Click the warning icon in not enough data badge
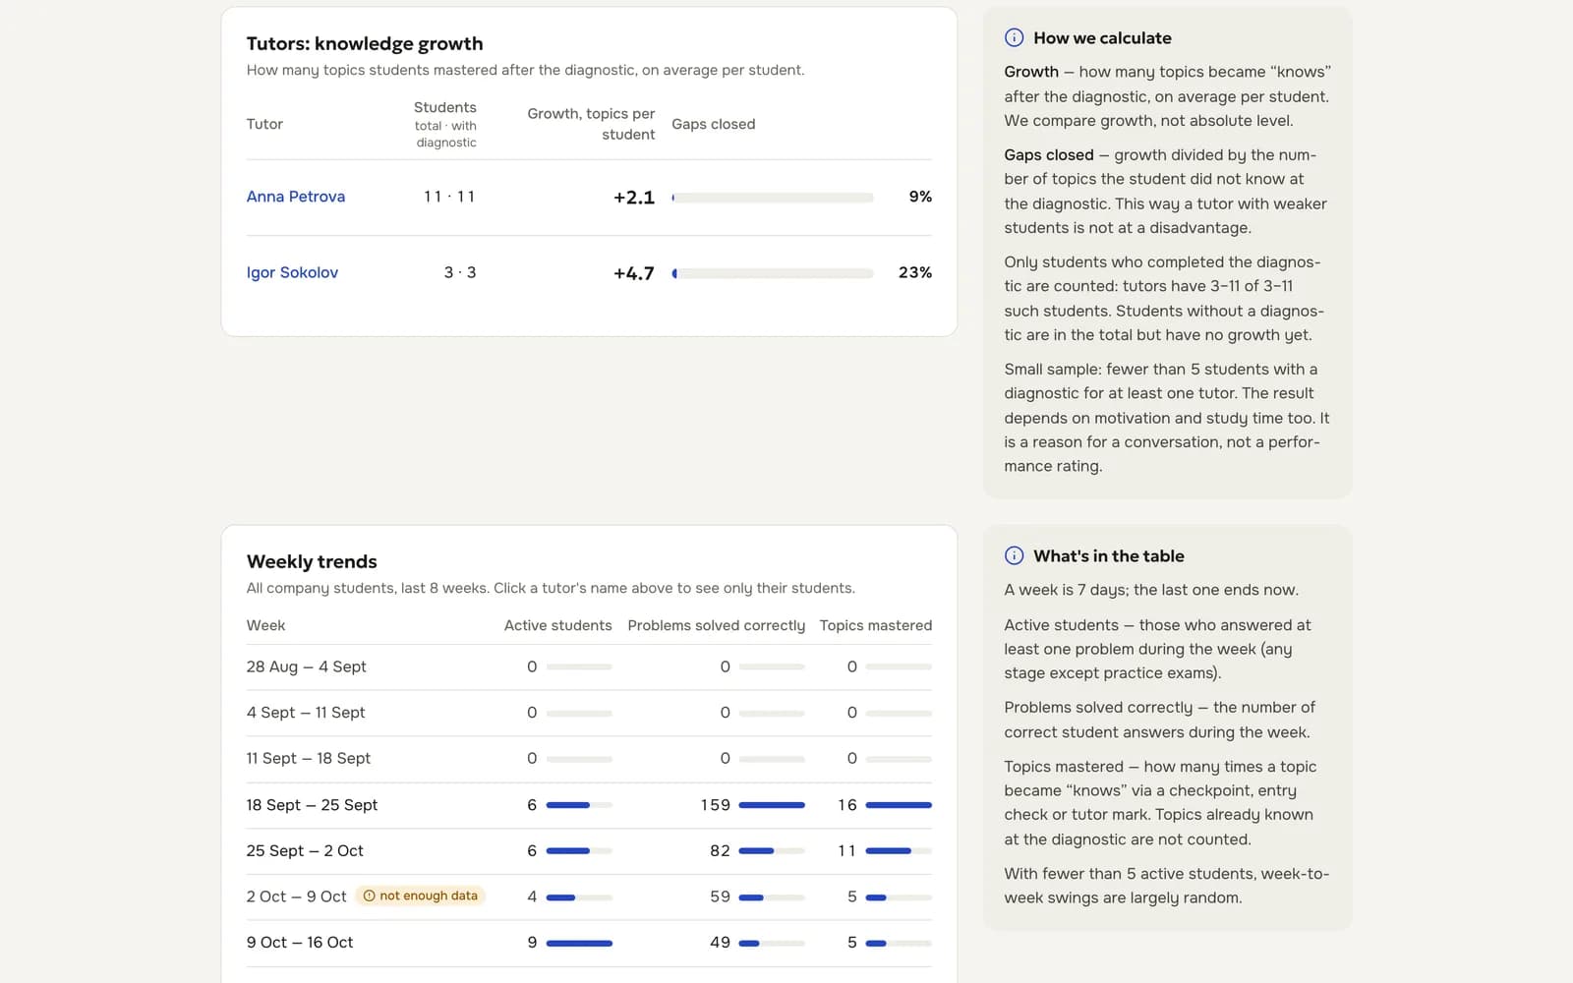The image size is (1573, 983). (x=369, y=896)
